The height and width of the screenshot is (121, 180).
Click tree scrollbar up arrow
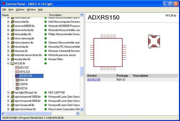(x=82, y=15)
